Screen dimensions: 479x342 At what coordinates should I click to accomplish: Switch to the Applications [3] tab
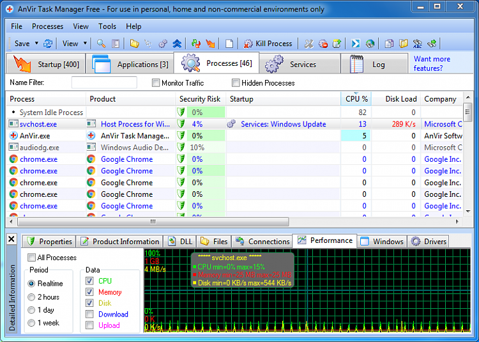pos(130,64)
